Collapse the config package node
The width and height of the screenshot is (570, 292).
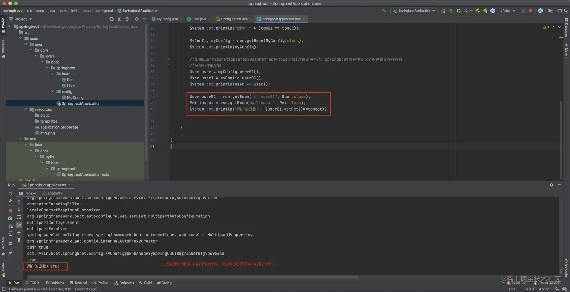coord(52,91)
